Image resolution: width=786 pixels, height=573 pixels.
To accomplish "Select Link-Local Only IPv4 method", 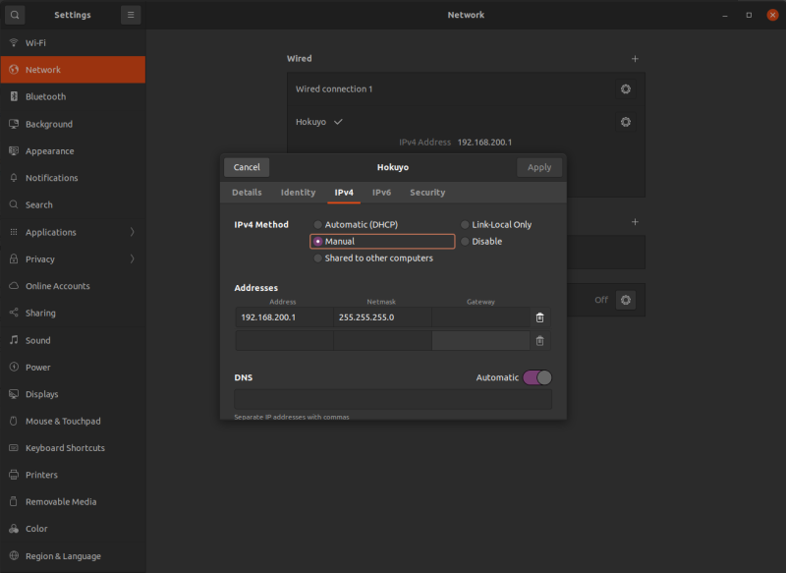I will click(x=465, y=225).
